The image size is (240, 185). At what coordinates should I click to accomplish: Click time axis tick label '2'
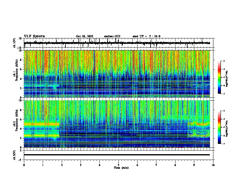click(x=62, y=165)
